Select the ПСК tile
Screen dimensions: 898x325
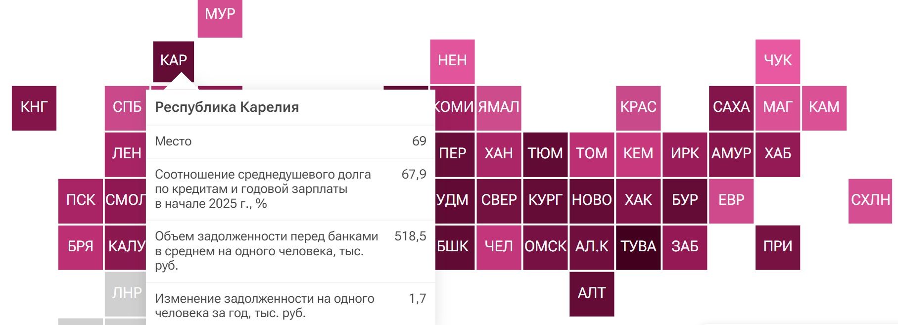(x=80, y=200)
